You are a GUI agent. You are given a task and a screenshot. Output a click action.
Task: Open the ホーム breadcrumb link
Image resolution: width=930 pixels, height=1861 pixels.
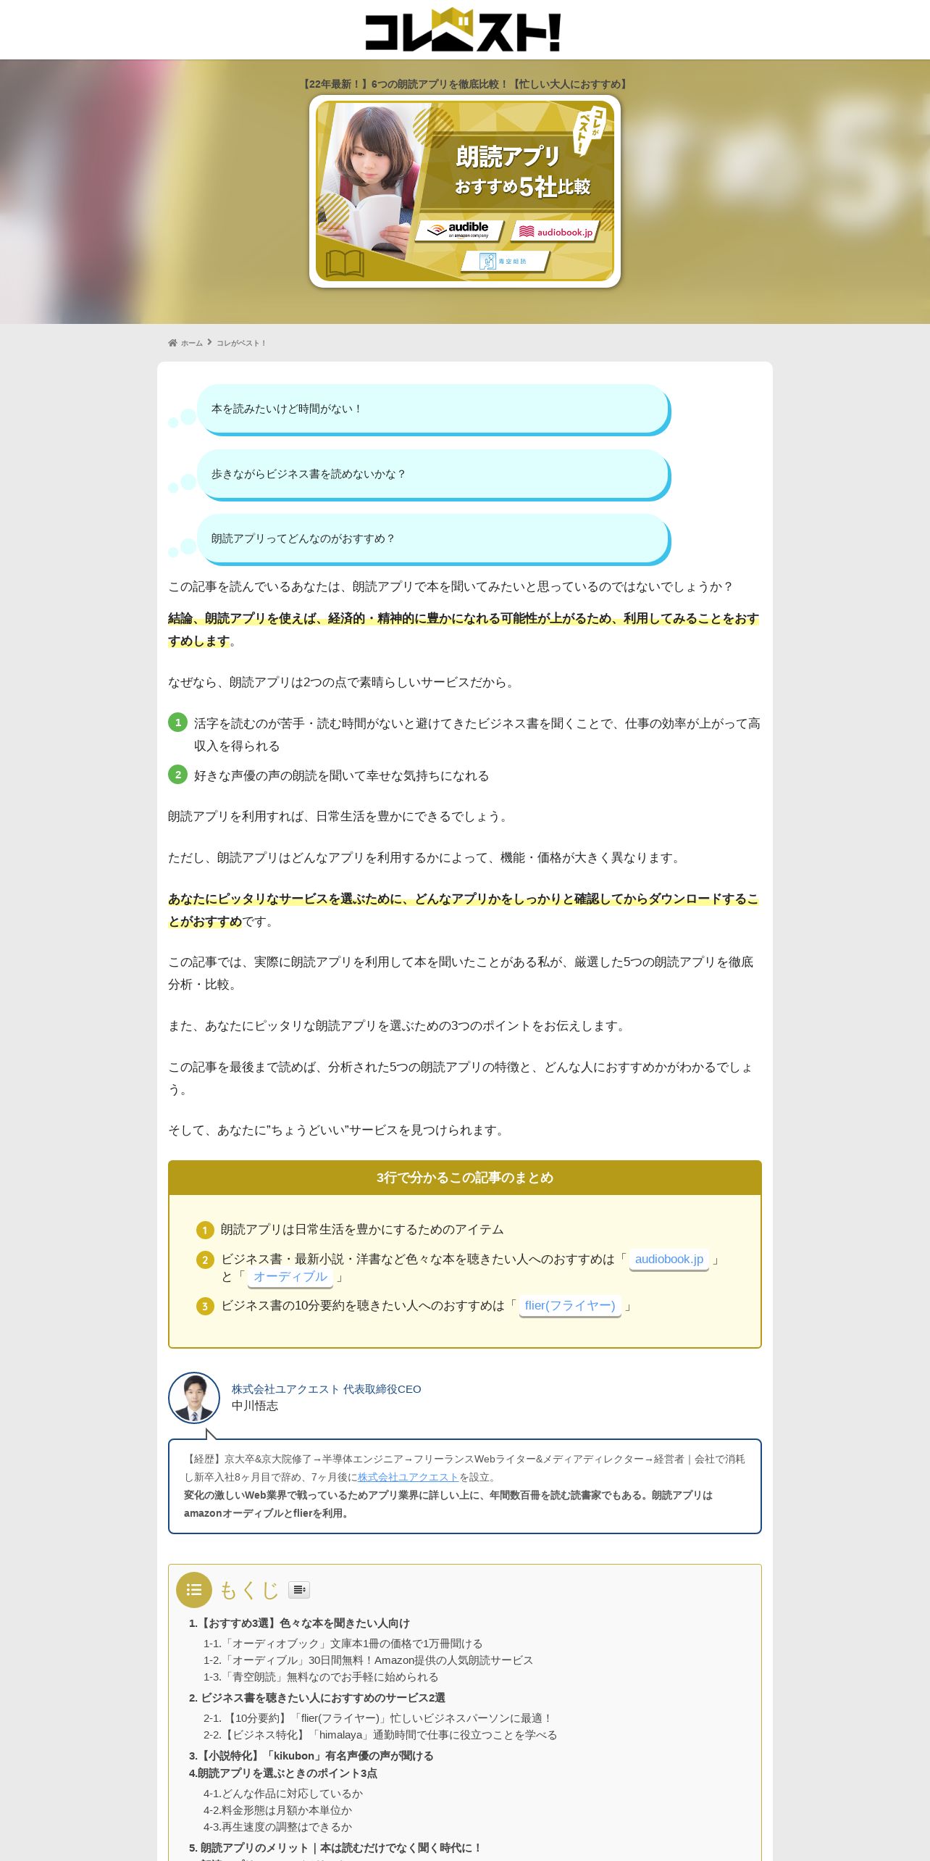point(192,343)
